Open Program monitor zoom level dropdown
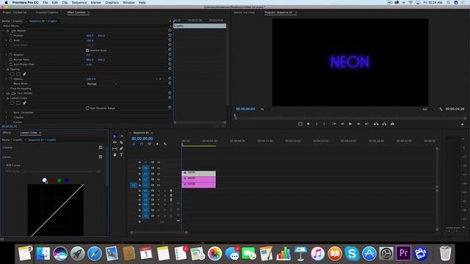 (267, 109)
